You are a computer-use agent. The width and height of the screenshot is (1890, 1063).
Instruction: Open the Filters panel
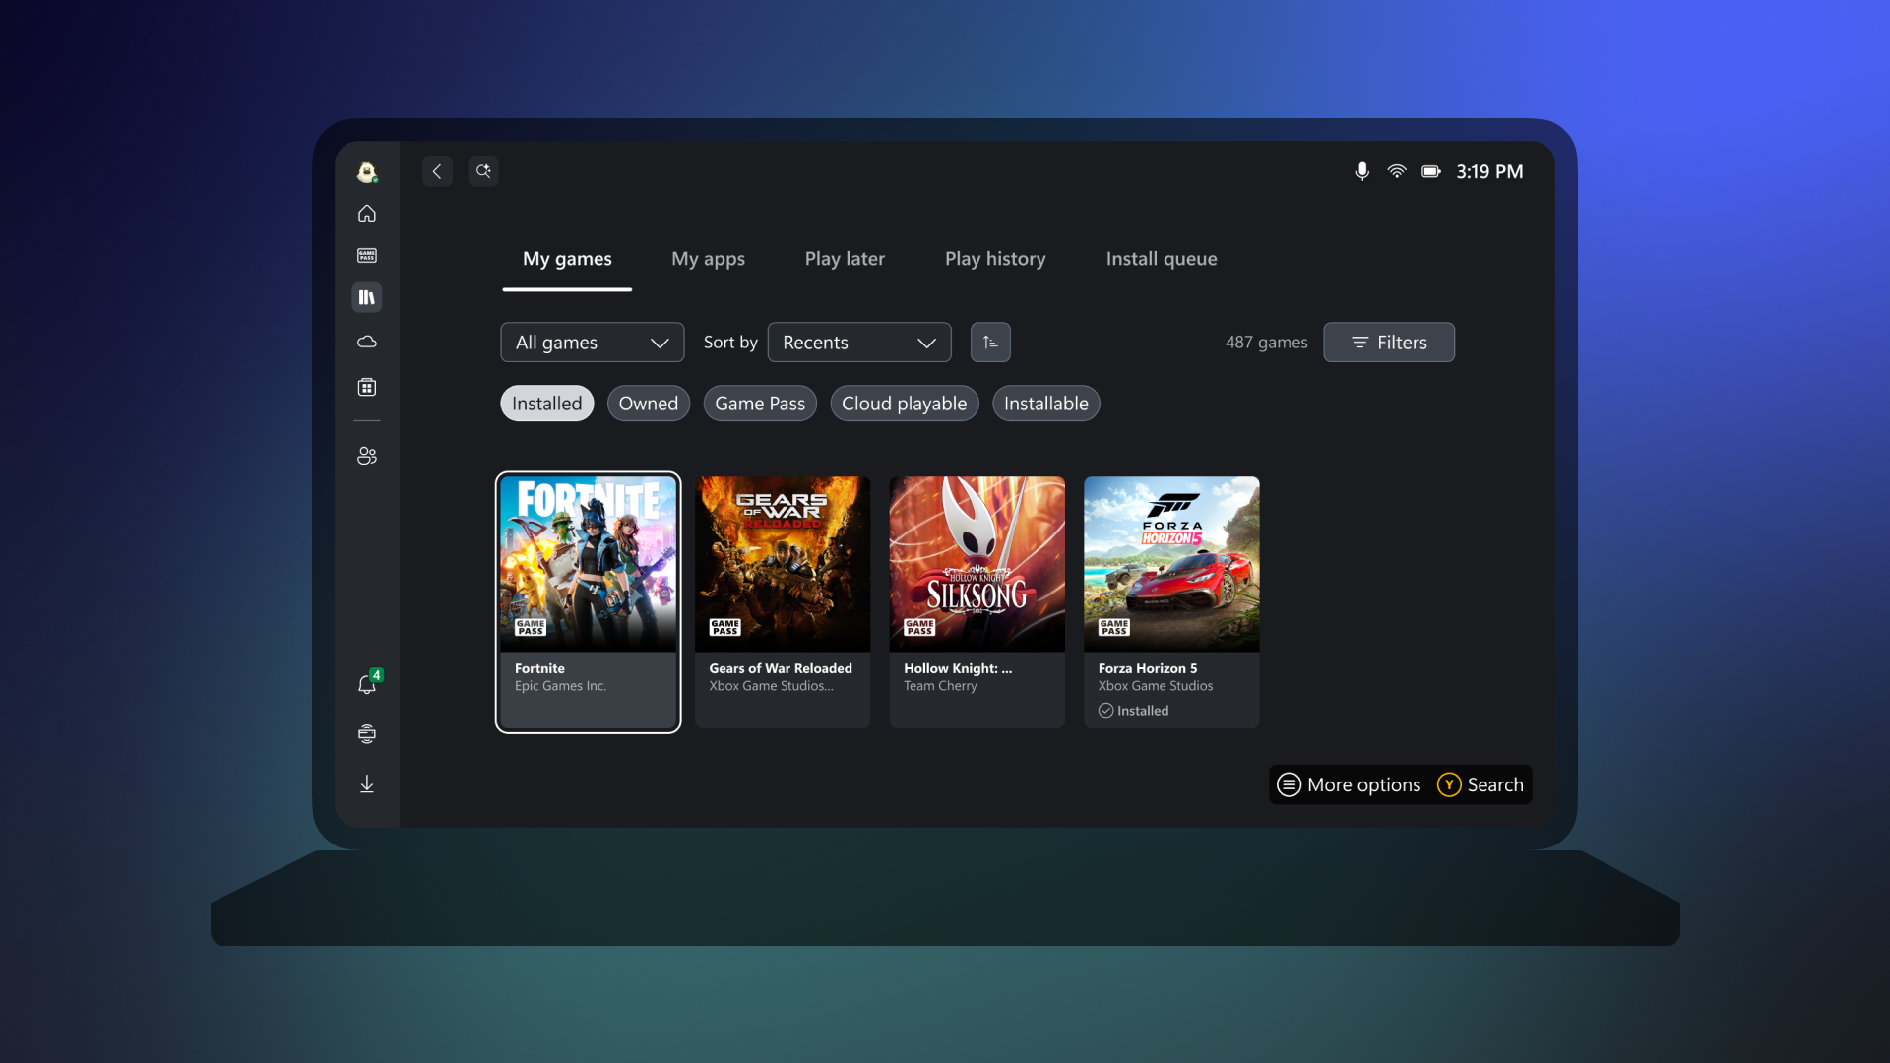point(1388,342)
